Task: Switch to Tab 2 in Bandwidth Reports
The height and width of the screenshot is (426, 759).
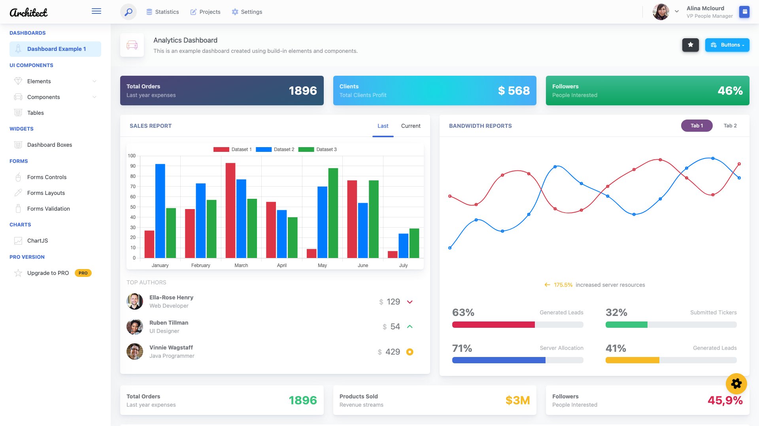Action: (730, 125)
